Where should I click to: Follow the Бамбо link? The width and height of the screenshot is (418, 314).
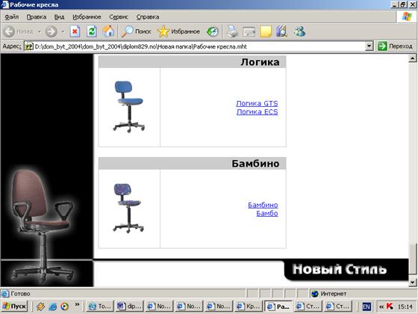(x=267, y=213)
